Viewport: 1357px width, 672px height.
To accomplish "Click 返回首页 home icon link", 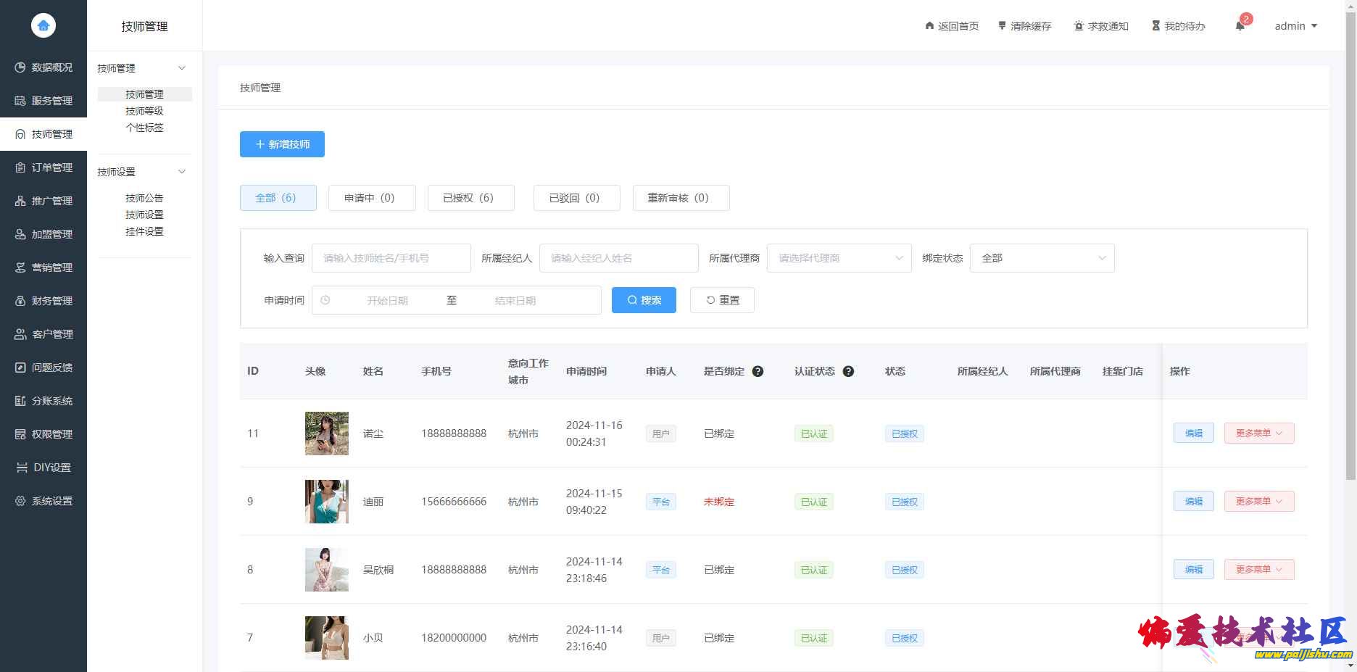I will coord(930,26).
